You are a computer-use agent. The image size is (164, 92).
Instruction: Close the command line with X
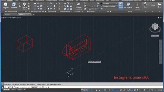(x=2, y=85)
